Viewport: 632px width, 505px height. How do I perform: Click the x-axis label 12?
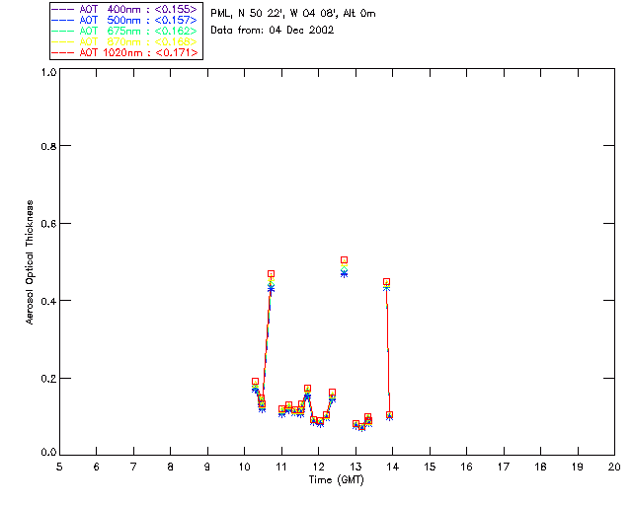(x=319, y=467)
